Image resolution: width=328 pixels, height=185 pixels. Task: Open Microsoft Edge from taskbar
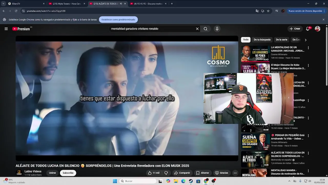click(183, 181)
